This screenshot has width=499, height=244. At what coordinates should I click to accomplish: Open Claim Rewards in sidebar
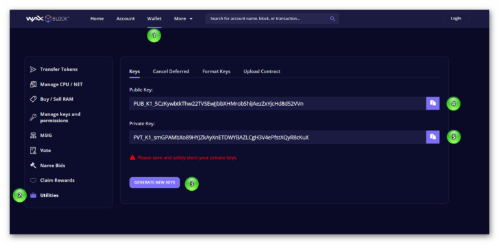click(57, 180)
